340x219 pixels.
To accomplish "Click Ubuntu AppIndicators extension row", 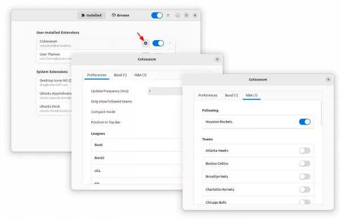I will coord(54,95).
